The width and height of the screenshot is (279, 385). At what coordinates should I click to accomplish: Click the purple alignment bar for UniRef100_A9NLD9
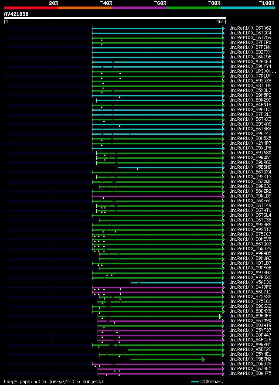tap(157, 197)
